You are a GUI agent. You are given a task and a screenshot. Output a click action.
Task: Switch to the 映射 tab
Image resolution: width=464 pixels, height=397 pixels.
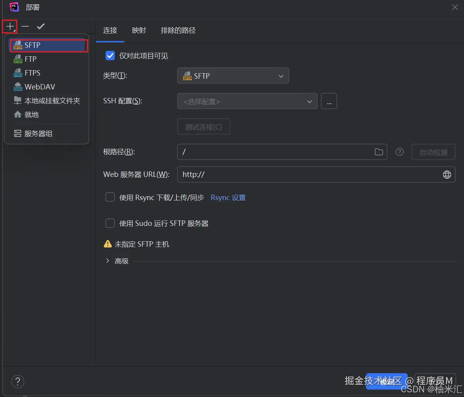point(139,30)
